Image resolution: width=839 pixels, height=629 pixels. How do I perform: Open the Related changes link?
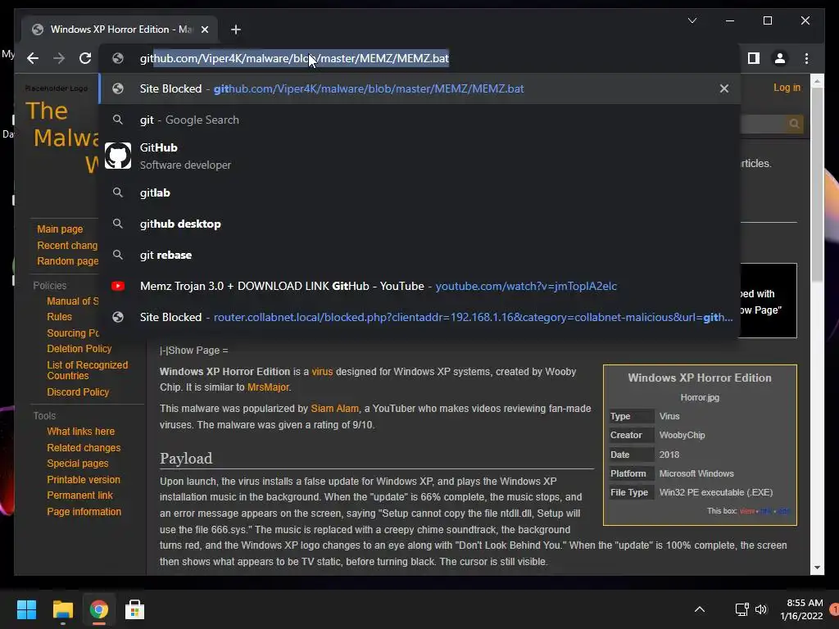(x=84, y=448)
